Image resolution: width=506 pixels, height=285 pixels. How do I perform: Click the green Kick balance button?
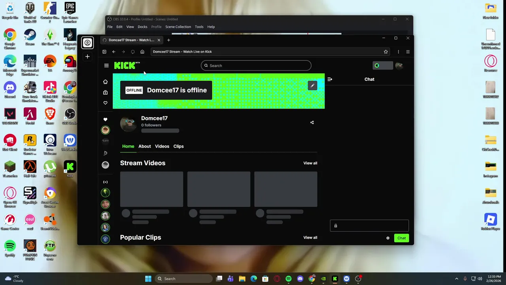pos(382,66)
